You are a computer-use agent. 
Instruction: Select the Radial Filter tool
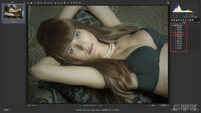coord(67,3)
